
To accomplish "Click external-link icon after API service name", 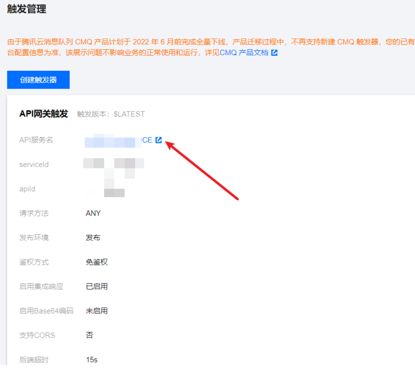I will tap(158, 140).
